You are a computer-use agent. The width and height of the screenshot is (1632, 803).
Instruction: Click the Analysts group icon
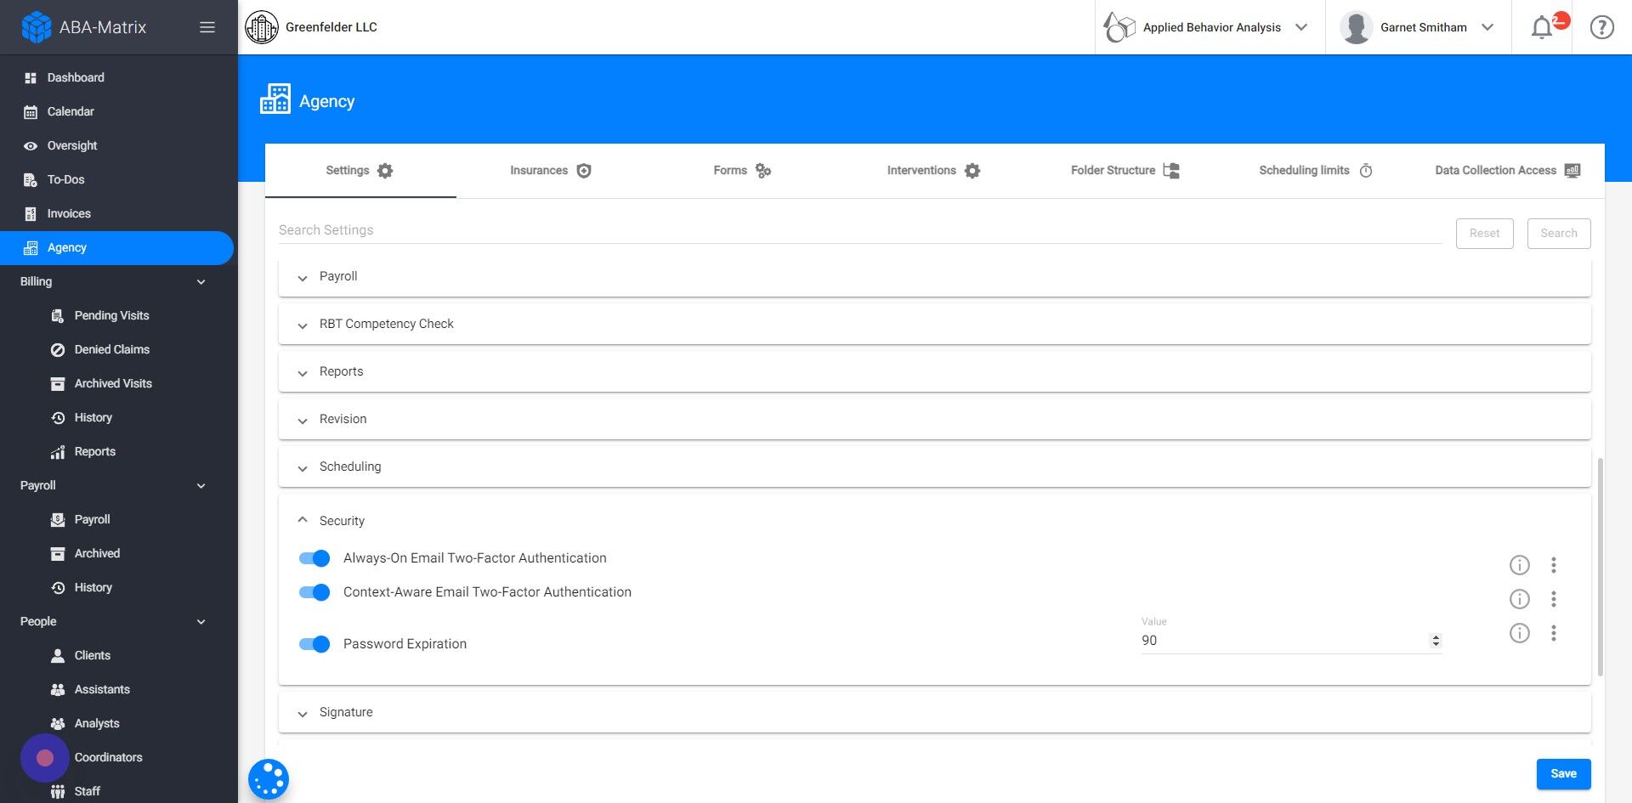tap(58, 724)
